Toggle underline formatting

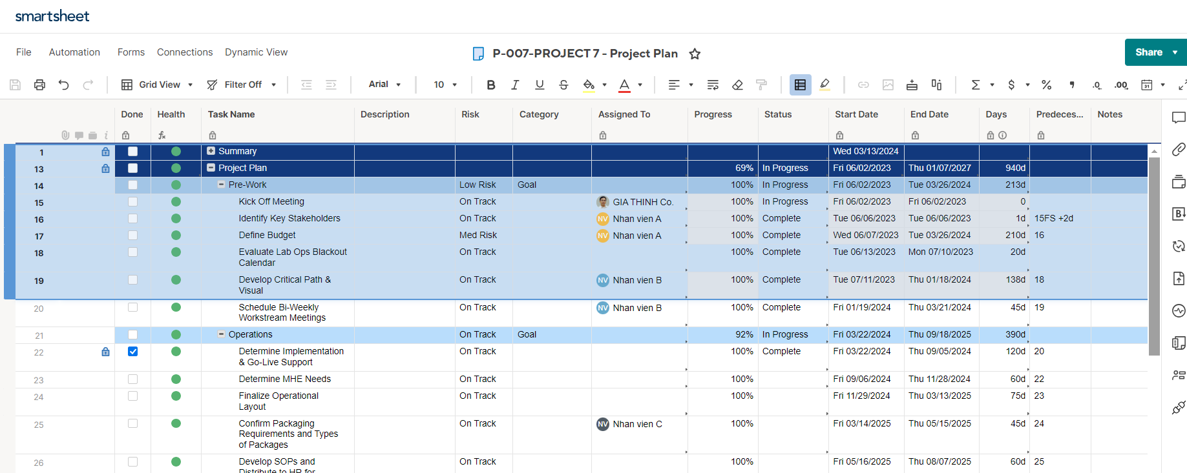(x=540, y=85)
